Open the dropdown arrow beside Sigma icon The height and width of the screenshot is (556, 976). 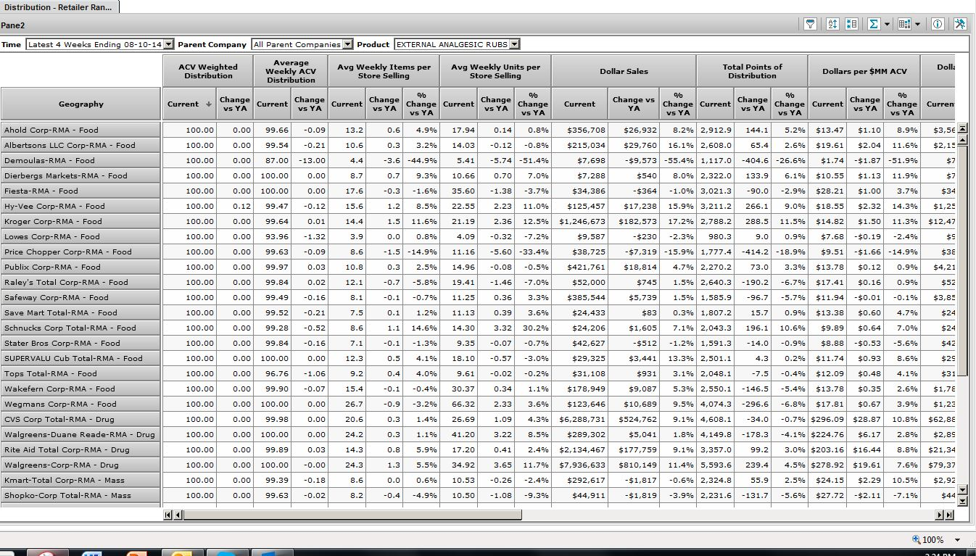[887, 25]
